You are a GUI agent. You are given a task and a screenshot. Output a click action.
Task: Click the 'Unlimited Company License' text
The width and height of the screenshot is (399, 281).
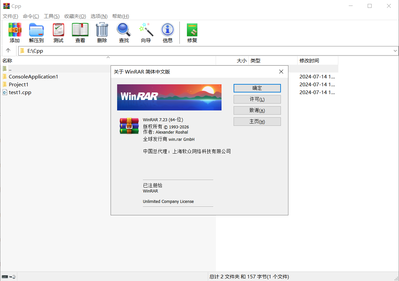click(168, 202)
